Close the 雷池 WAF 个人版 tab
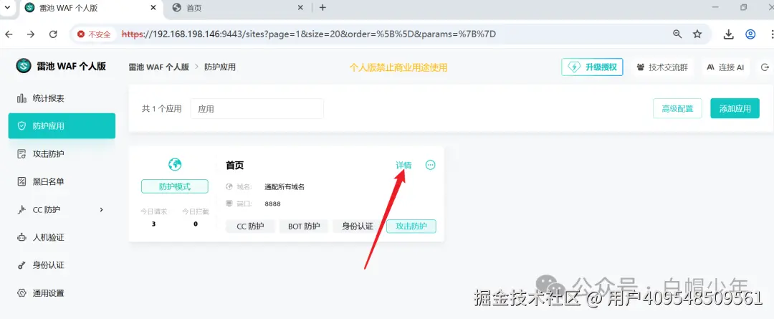Viewport: 774px width, 319px height. pos(152,8)
